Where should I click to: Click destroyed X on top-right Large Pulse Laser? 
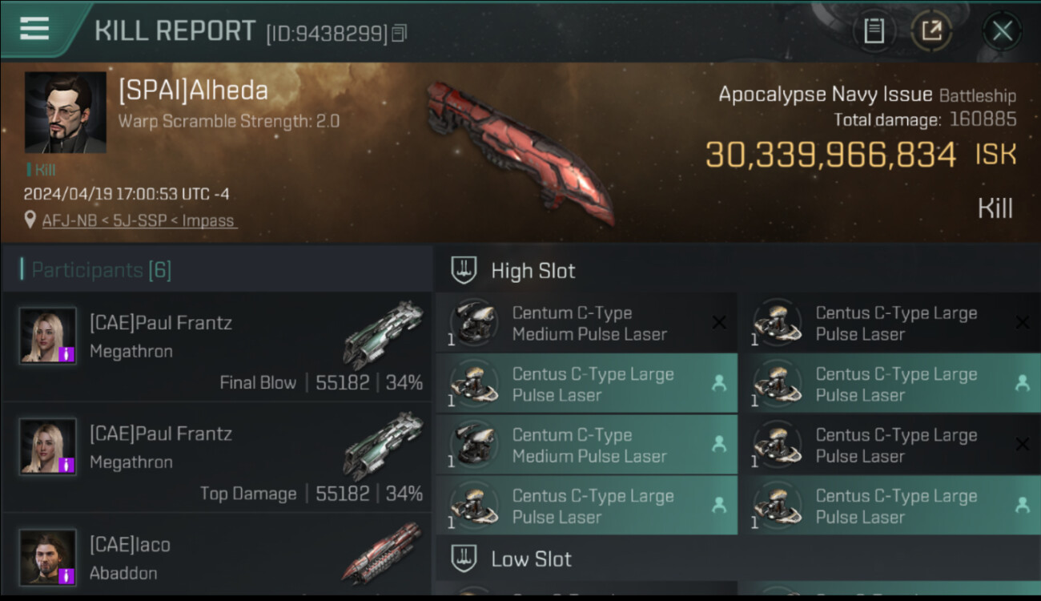pos(1022,323)
